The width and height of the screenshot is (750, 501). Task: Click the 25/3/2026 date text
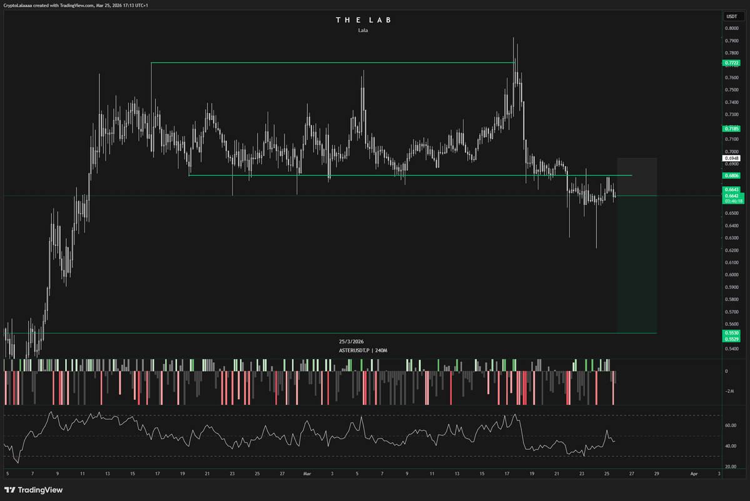tap(351, 342)
